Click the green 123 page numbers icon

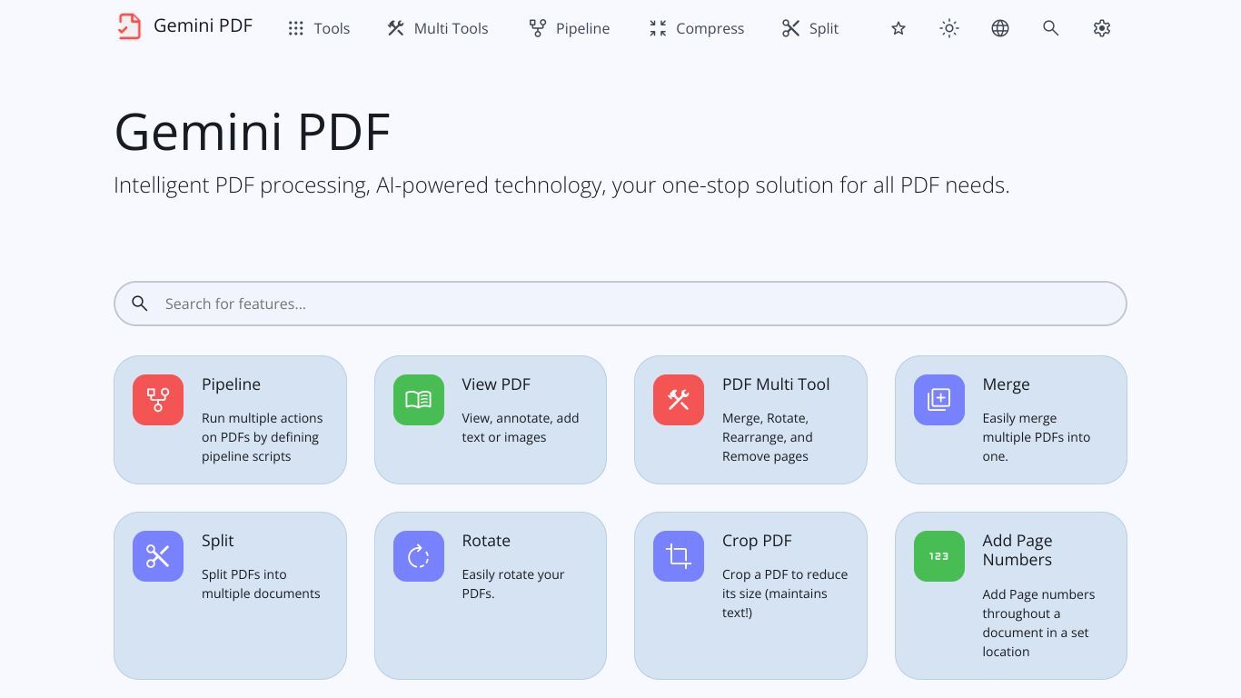tap(939, 556)
